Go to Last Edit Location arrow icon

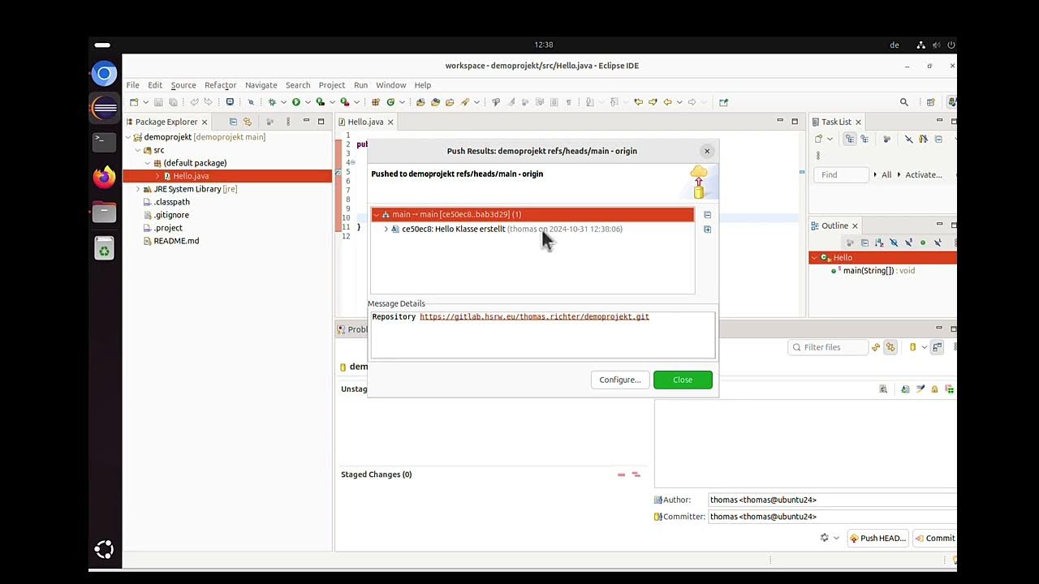pyautogui.click(x=639, y=102)
